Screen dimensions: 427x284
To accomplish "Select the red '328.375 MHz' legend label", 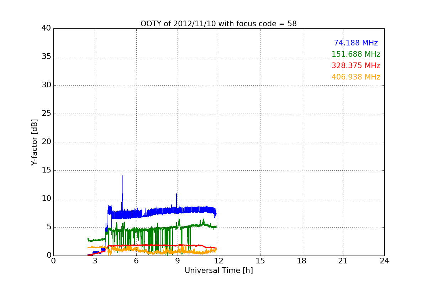I will (x=356, y=66).
